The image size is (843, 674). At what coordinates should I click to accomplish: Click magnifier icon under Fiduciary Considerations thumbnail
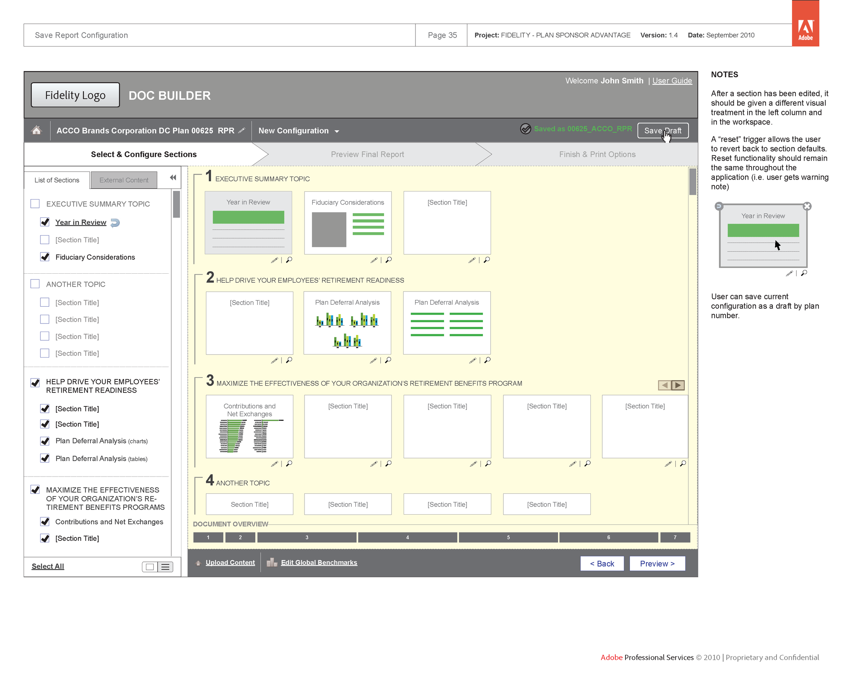[x=389, y=260]
